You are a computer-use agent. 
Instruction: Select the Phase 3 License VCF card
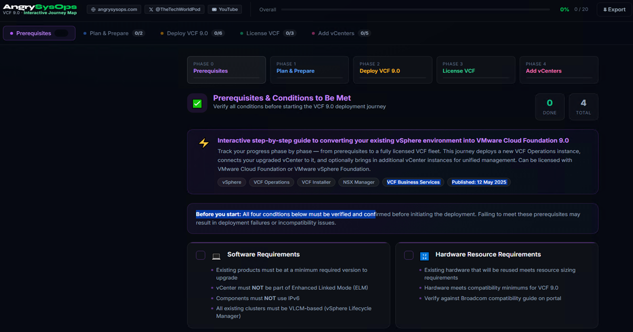475,70
